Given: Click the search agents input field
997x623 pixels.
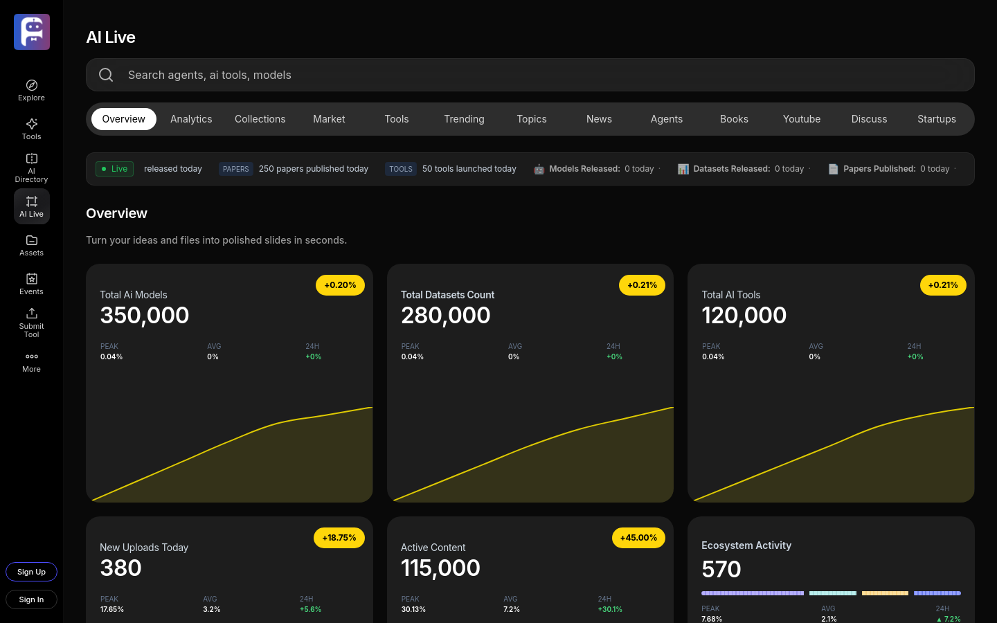Looking at the screenshot, I should click(530, 75).
